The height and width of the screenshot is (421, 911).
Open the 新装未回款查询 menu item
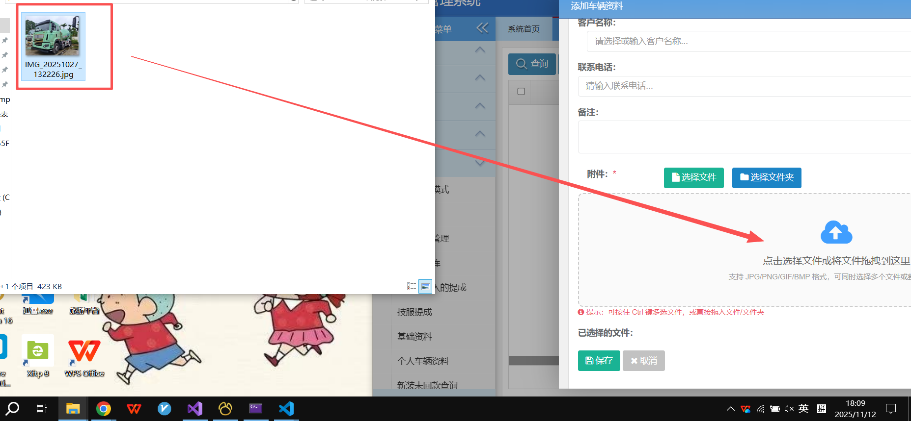point(427,385)
